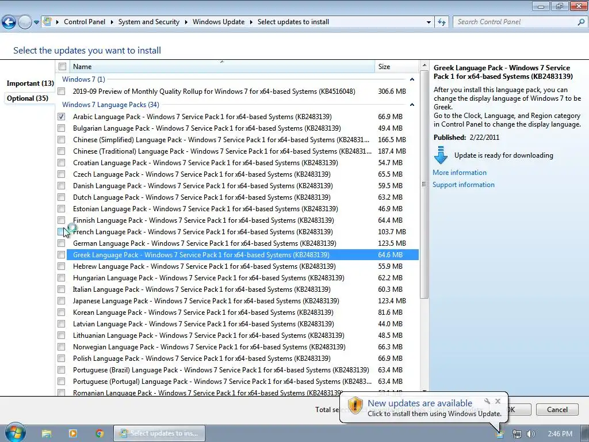This screenshot has height=442, width=589.
Task: Toggle the select-all checkbox in header
Action: tap(62, 67)
